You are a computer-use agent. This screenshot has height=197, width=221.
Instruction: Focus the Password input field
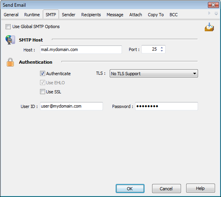click(x=166, y=106)
